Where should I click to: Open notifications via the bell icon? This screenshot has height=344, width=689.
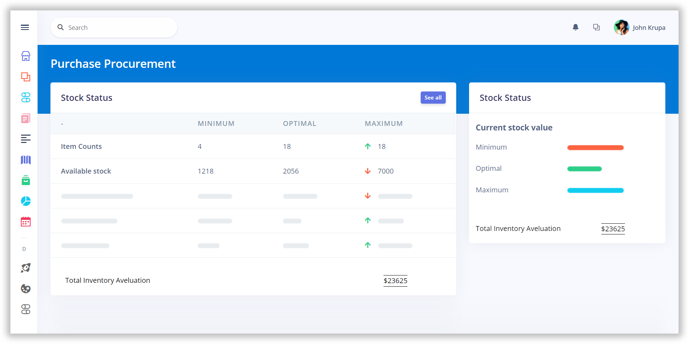[576, 27]
